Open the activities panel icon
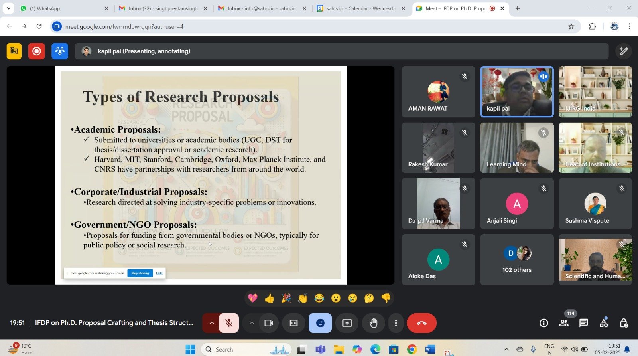 coord(604,323)
